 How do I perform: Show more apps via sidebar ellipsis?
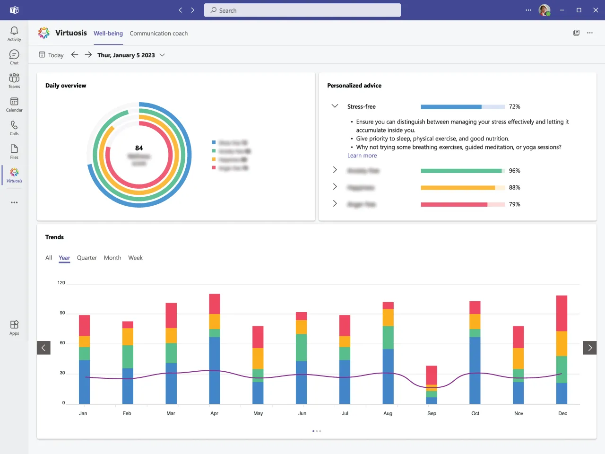coord(14,202)
